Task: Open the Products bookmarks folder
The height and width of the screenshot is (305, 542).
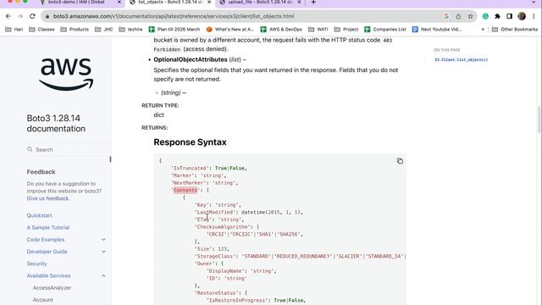Action: pos(75,30)
